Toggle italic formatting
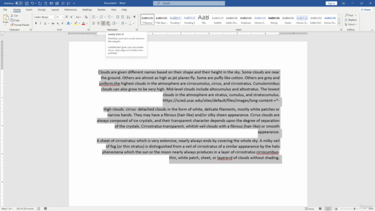 [x=40, y=23]
